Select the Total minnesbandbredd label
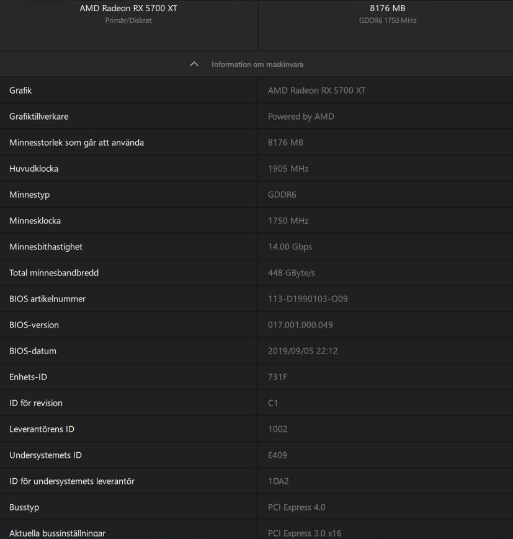 54,273
